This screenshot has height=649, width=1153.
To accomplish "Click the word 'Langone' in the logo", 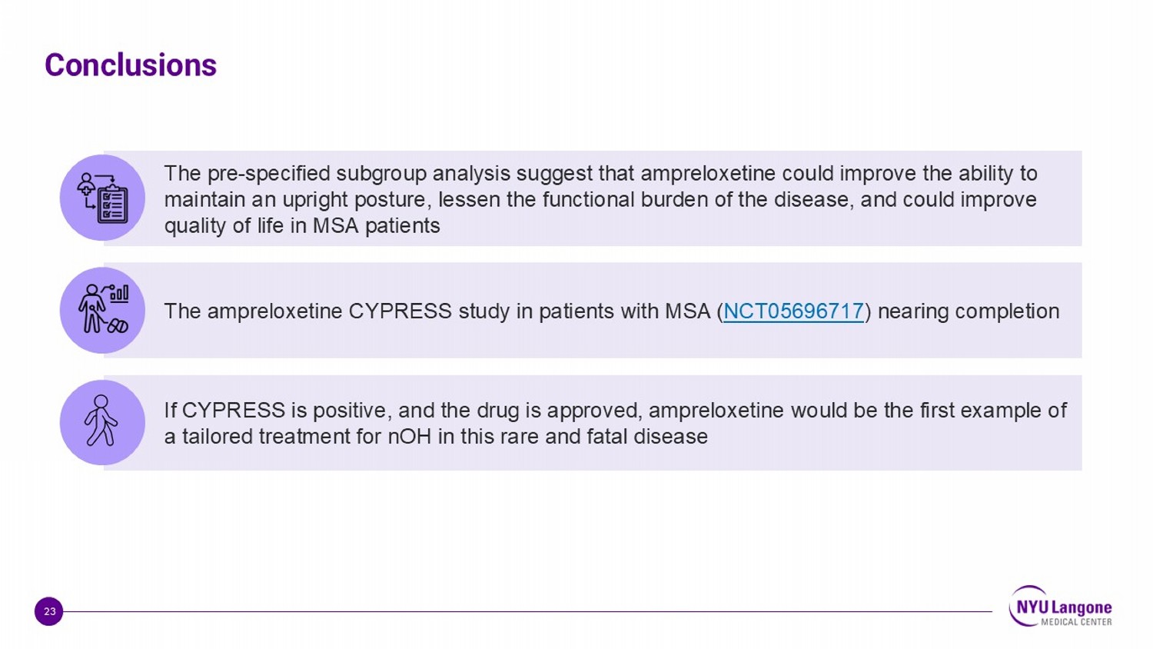I will [1082, 607].
